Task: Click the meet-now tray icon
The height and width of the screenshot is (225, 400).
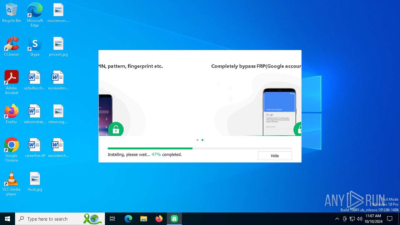Action: [345, 219]
